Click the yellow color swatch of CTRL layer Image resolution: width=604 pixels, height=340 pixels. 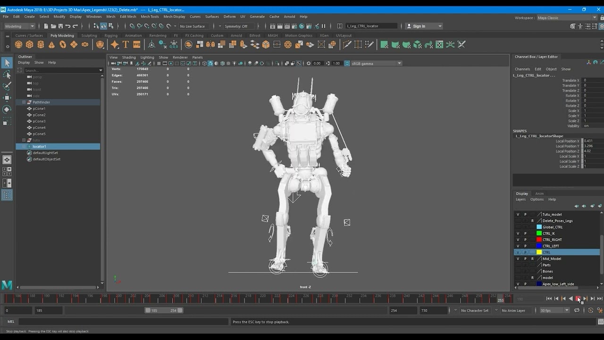(539, 252)
